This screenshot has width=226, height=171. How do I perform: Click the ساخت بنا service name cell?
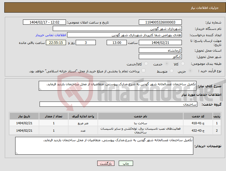140,123
